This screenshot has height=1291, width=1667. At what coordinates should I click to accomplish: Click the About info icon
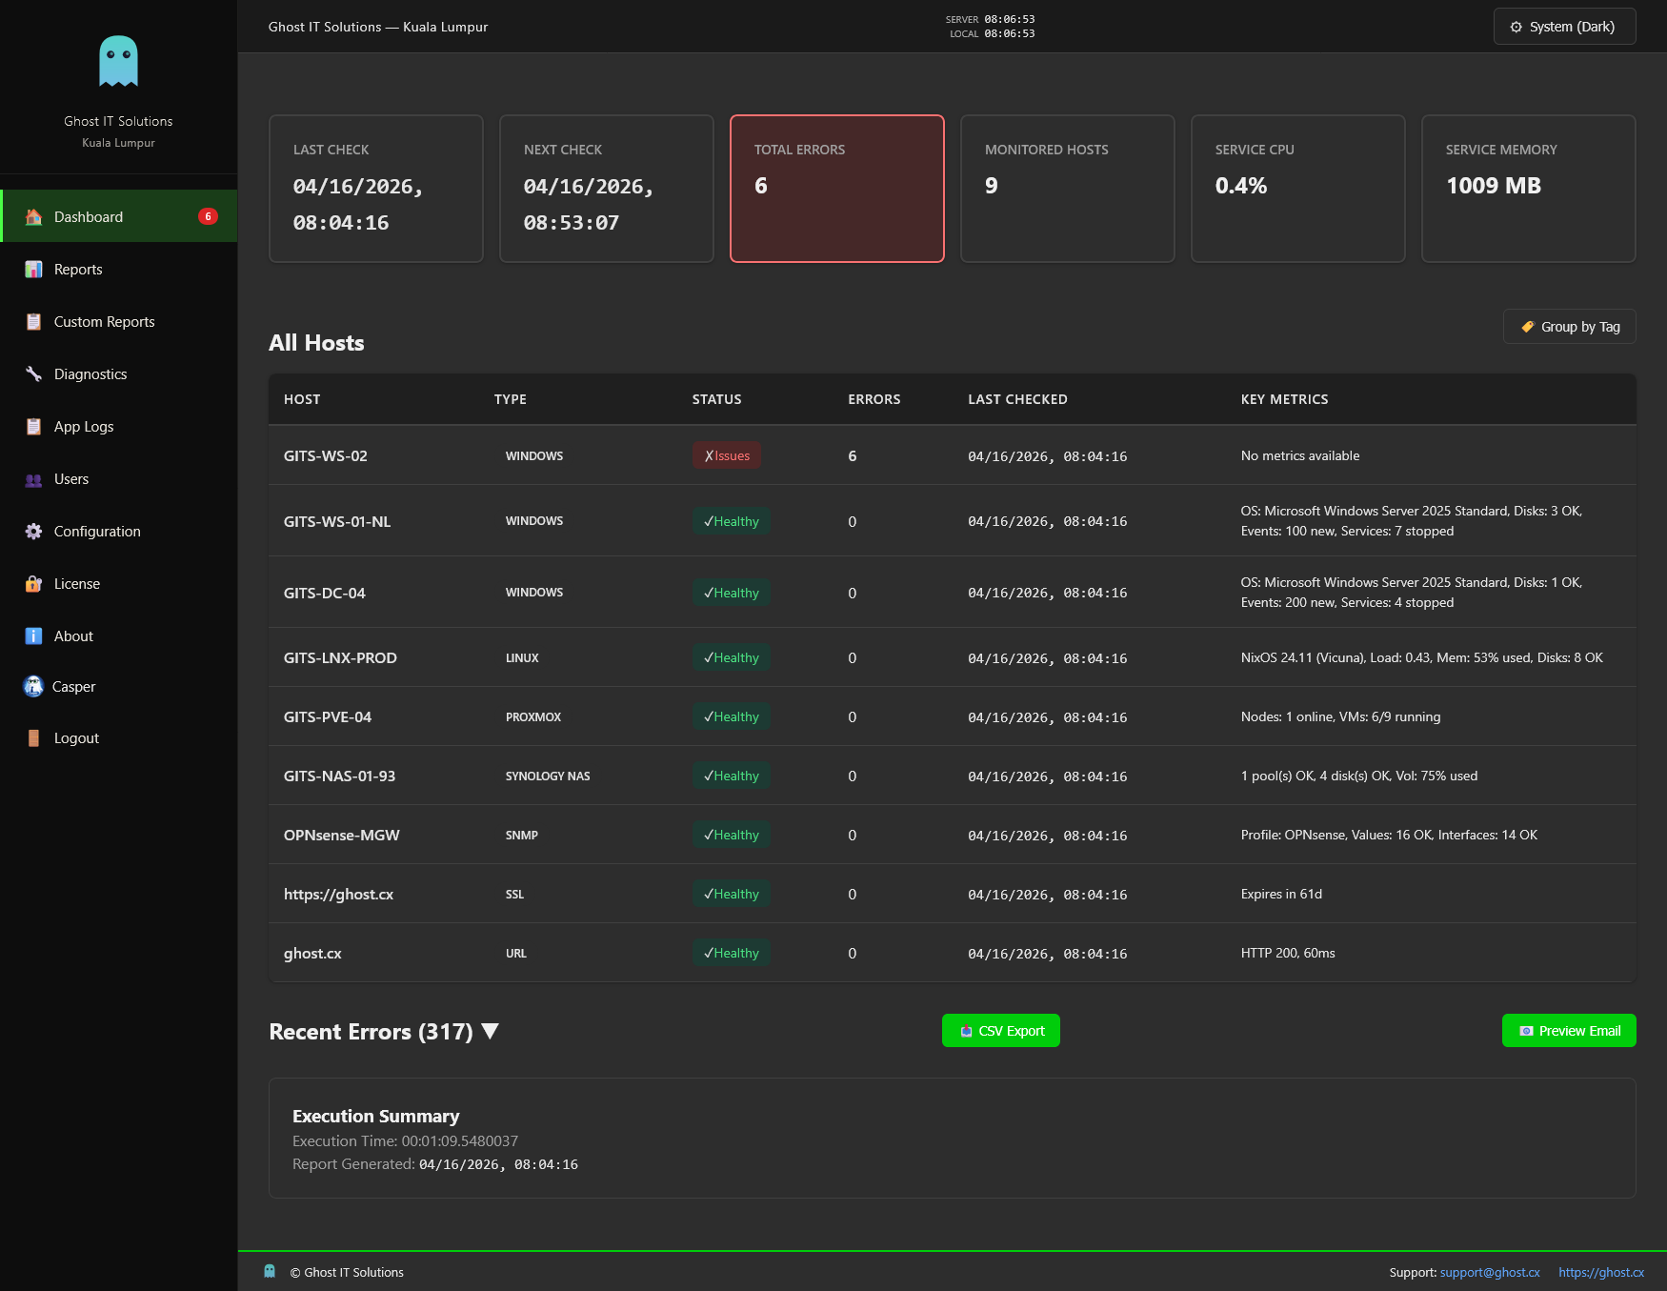(33, 636)
